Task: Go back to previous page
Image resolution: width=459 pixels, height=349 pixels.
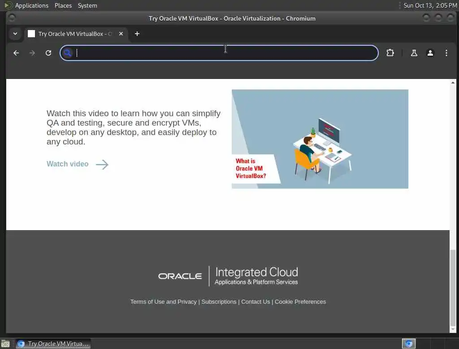Action: tap(16, 53)
